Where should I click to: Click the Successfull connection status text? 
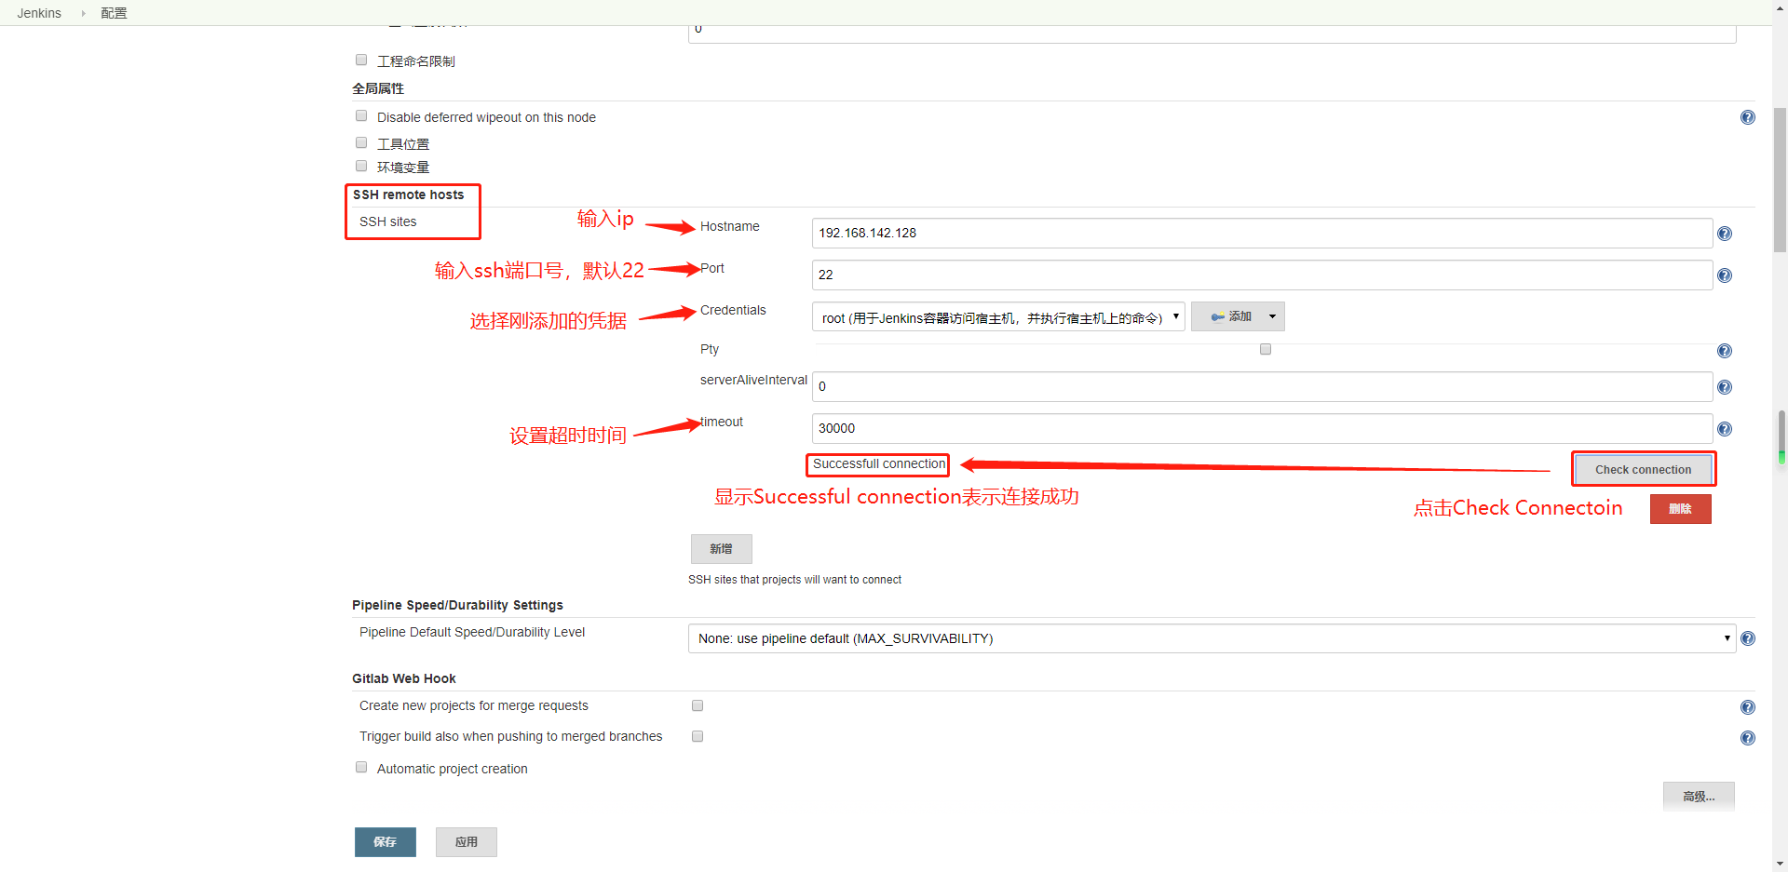(x=879, y=463)
